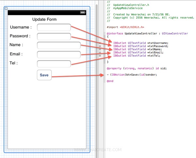
Task: Click txtUsername in the code
Action: click(x=158, y=43)
